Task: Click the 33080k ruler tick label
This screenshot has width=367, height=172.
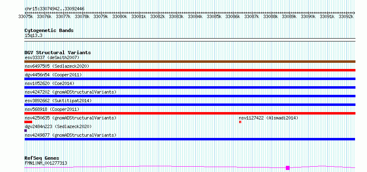Action: point(120,16)
